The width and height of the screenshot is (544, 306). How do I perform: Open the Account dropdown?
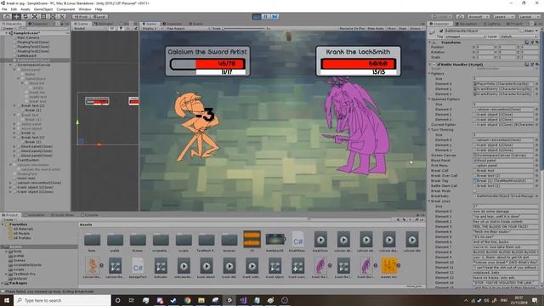click(478, 17)
